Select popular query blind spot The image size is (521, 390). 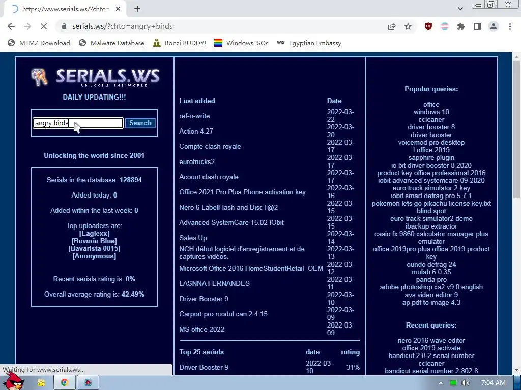pyautogui.click(x=431, y=211)
